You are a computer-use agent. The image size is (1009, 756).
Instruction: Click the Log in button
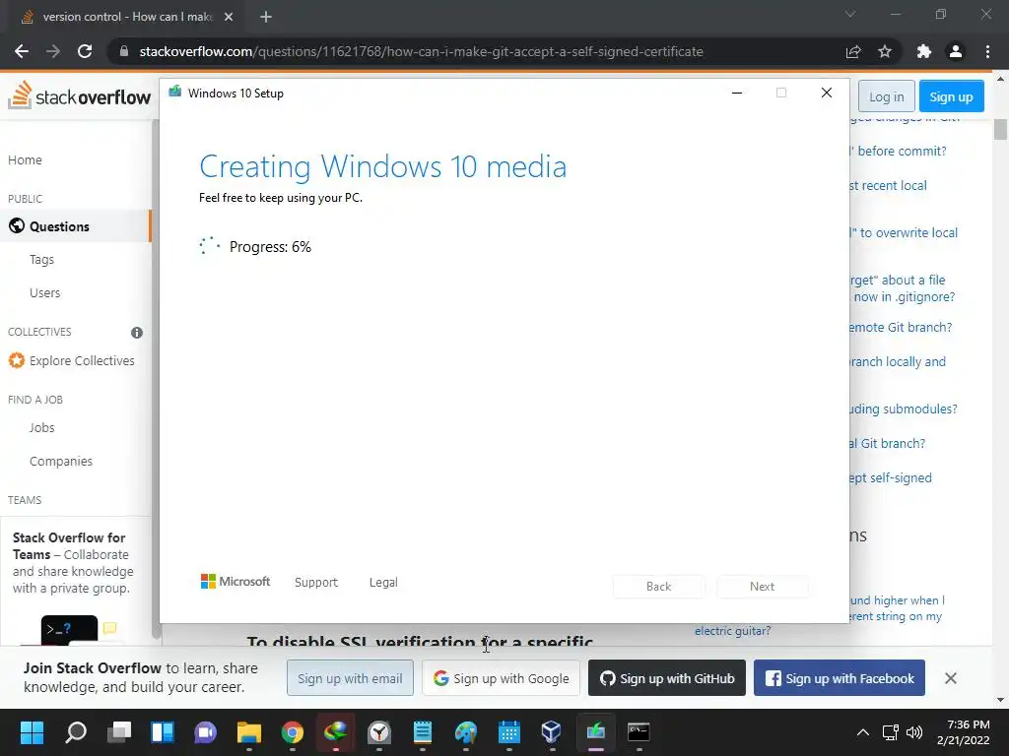[x=886, y=96]
